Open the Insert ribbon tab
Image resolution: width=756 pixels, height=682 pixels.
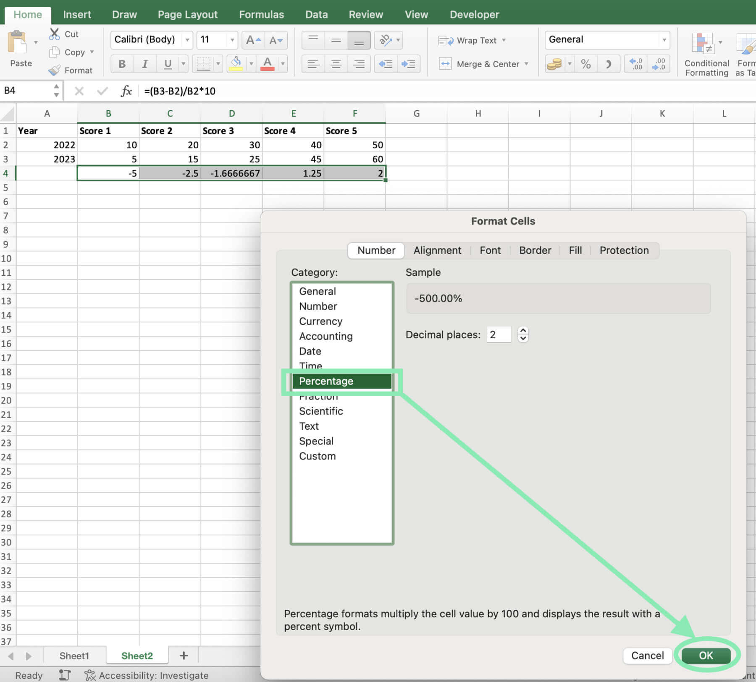(x=77, y=14)
